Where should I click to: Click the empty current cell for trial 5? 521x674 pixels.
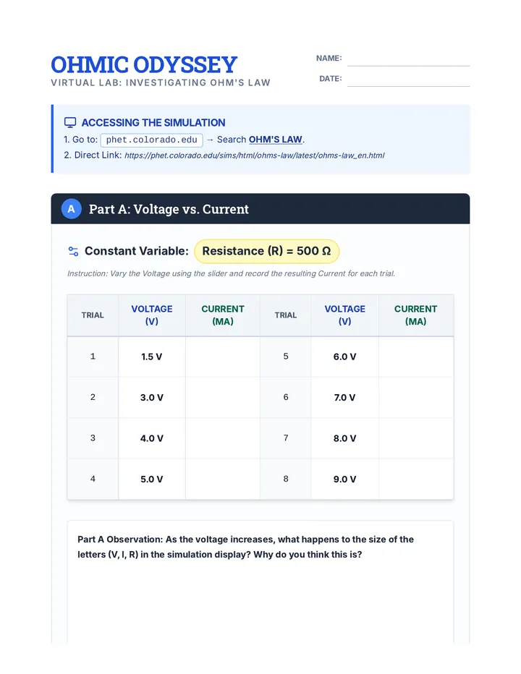pyautogui.click(x=416, y=357)
